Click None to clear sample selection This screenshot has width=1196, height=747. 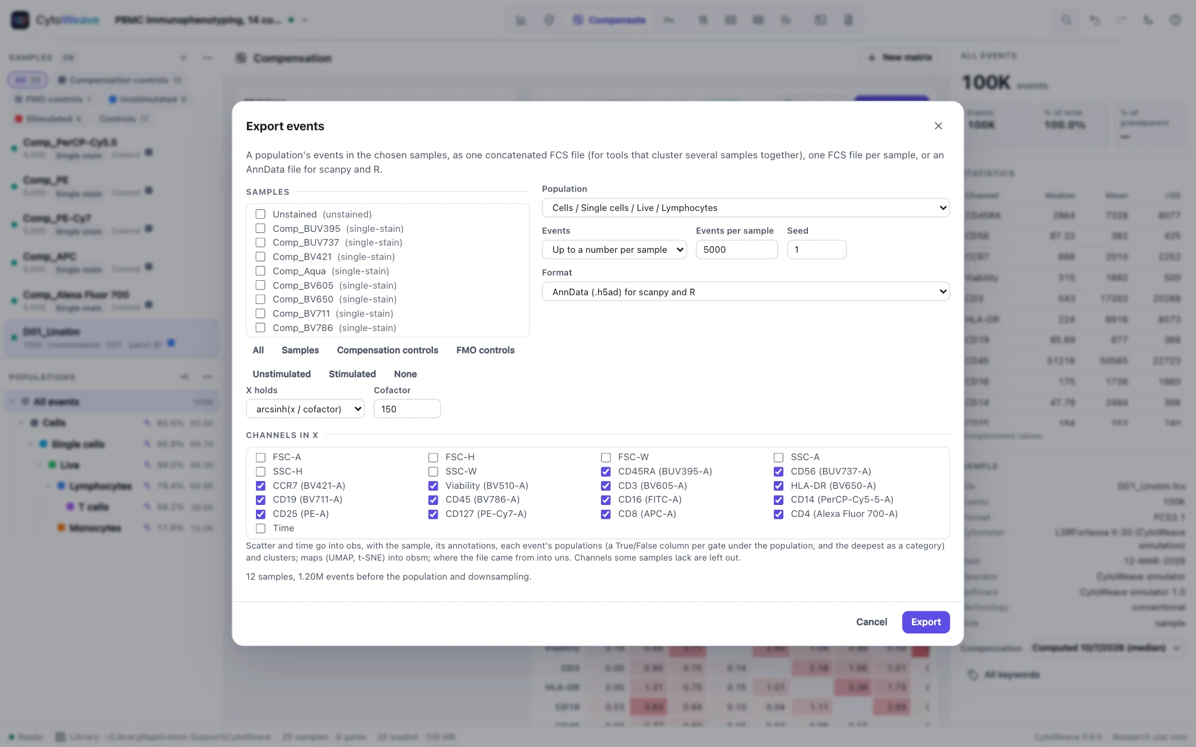[405, 374]
